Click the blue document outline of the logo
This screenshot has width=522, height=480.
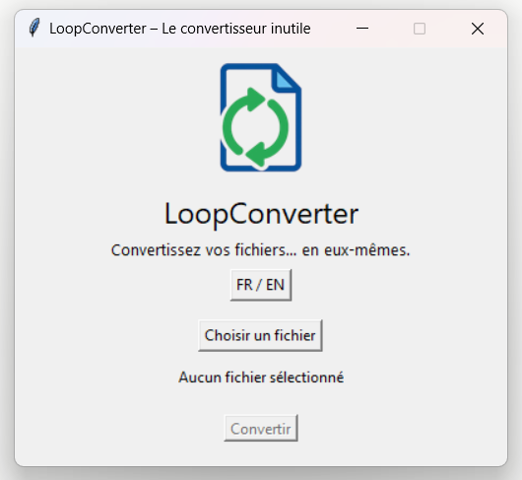(298, 133)
